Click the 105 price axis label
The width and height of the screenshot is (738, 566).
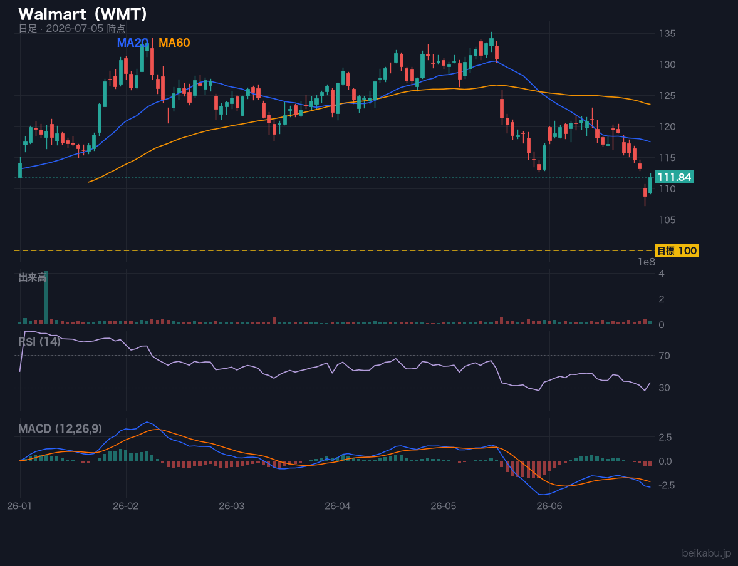click(x=667, y=220)
